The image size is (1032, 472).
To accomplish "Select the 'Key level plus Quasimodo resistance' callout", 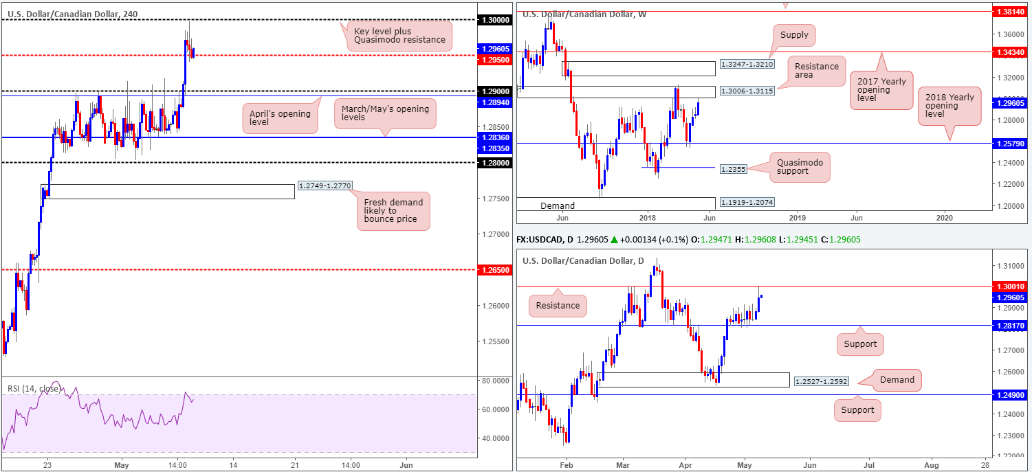I will tap(399, 36).
